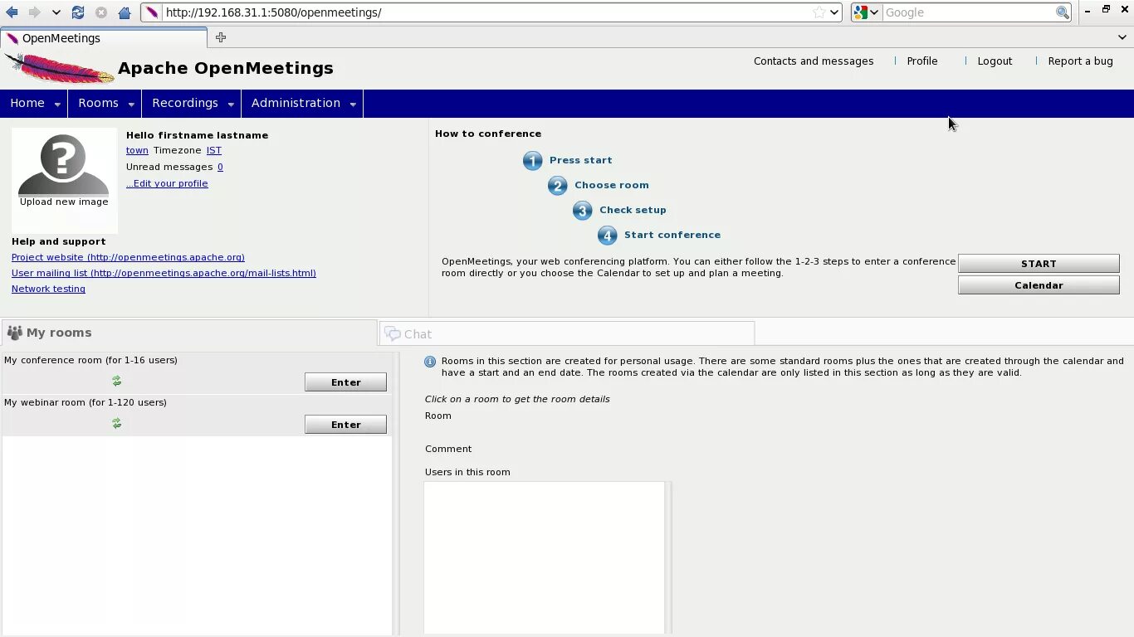Click the blue info icon beside rooms description
The image size is (1134, 637).
pos(430,362)
